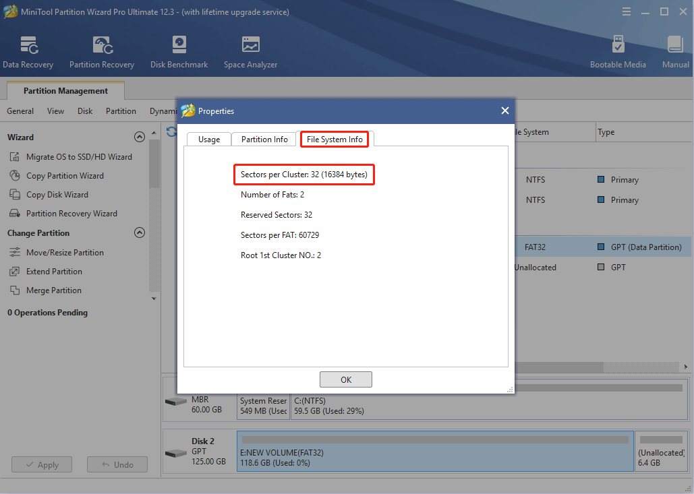Image resolution: width=694 pixels, height=494 pixels.
Task: Switch to the Usage tab
Action: pyautogui.click(x=209, y=140)
